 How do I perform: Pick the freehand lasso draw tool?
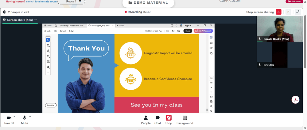pyautogui.click(x=48, y=56)
